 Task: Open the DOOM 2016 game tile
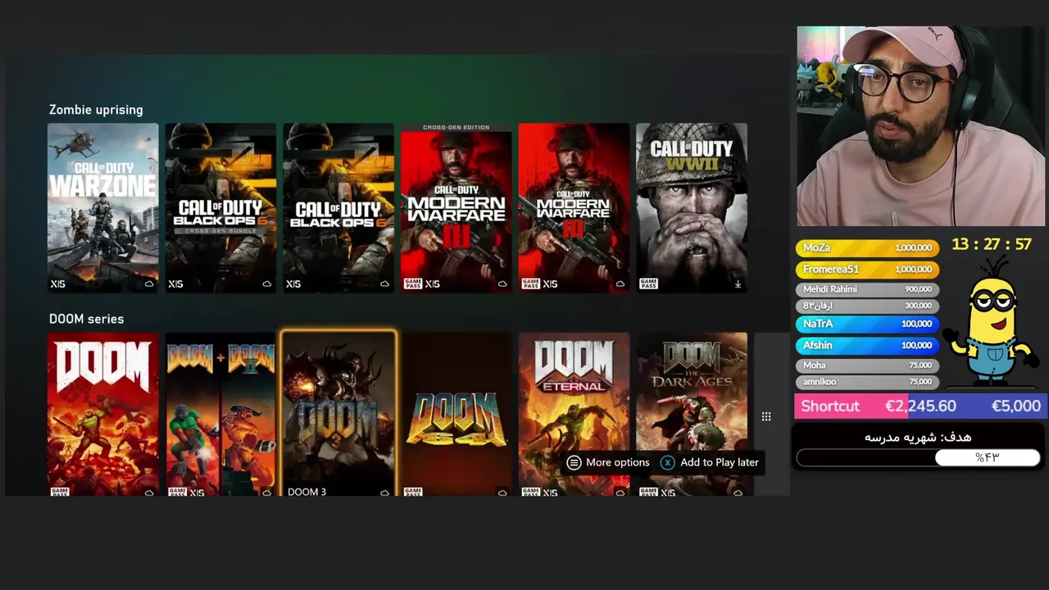point(102,415)
